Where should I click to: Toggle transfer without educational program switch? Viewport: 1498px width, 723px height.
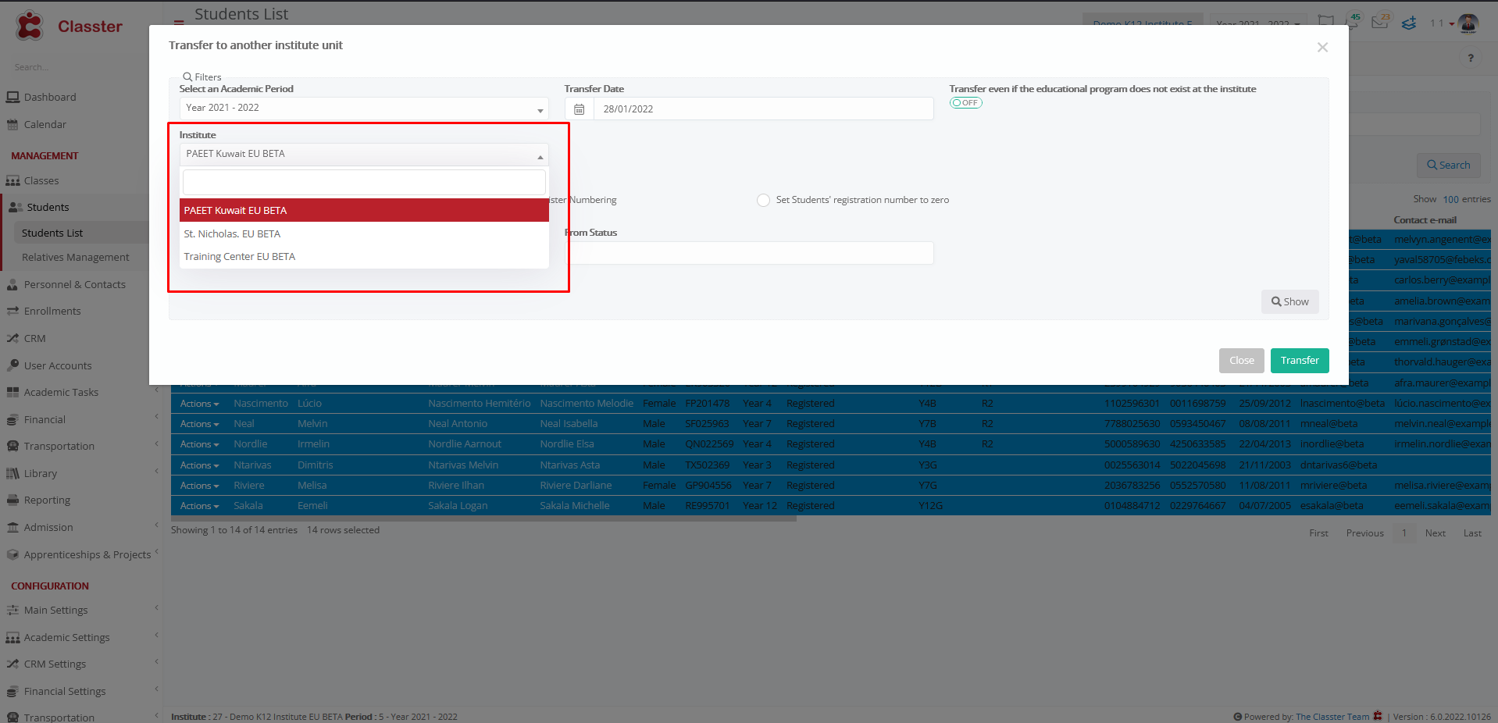coord(965,102)
